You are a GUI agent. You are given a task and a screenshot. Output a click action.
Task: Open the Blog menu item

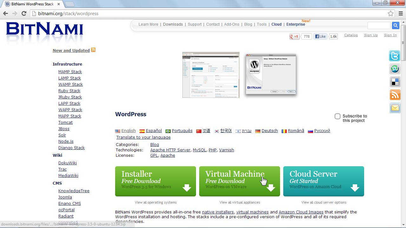pyautogui.click(x=248, y=24)
